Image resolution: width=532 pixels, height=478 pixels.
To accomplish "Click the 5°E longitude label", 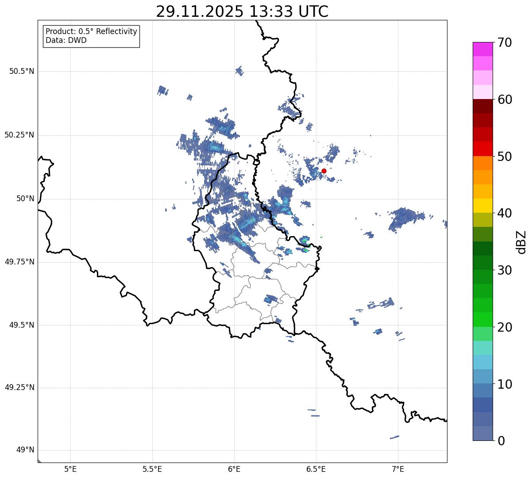I will (70, 469).
